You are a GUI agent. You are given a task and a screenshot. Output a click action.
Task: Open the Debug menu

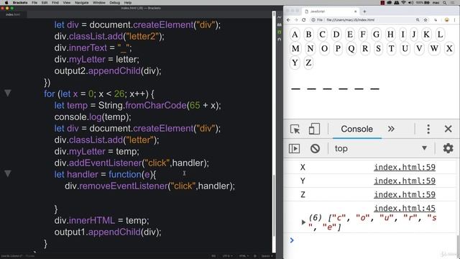click(x=115, y=3)
